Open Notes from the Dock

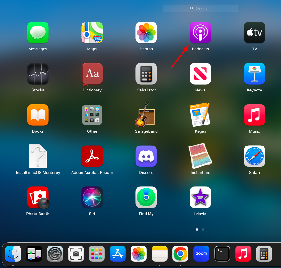159,254
